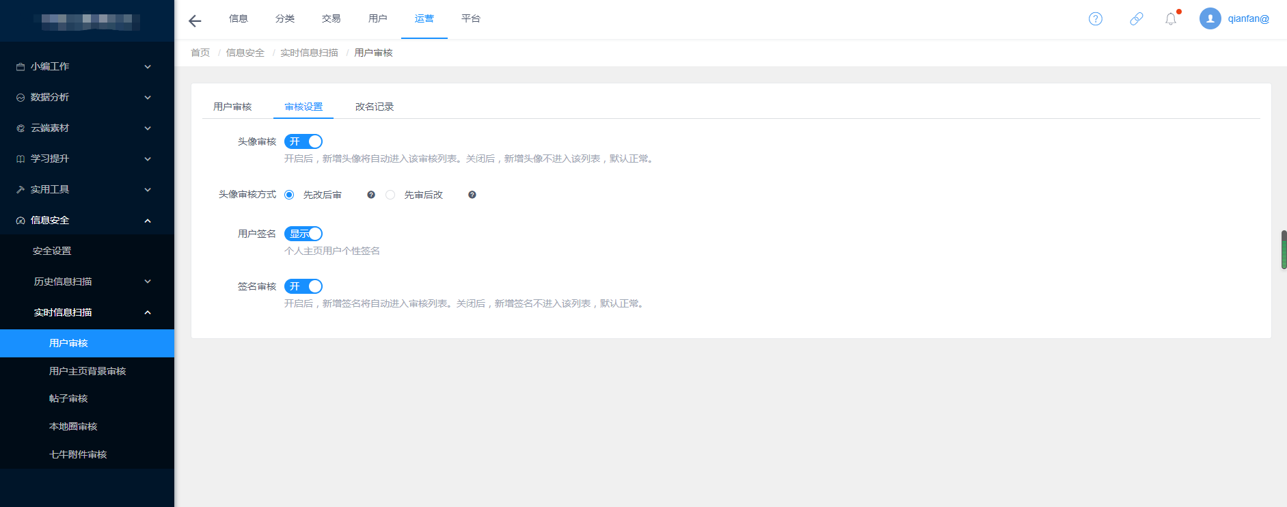Click the link chain icon

[1137, 19]
